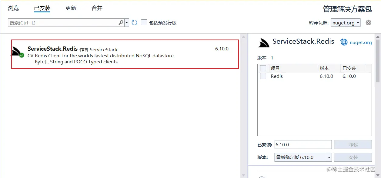Click the package list scrollbar down arrow

[244, 175]
